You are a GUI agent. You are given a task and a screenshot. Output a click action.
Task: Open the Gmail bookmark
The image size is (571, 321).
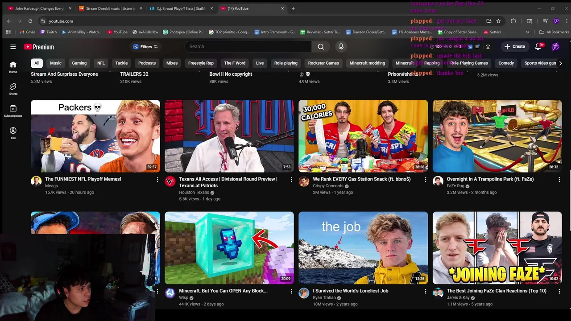pyautogui.click(x=28, y=32)
